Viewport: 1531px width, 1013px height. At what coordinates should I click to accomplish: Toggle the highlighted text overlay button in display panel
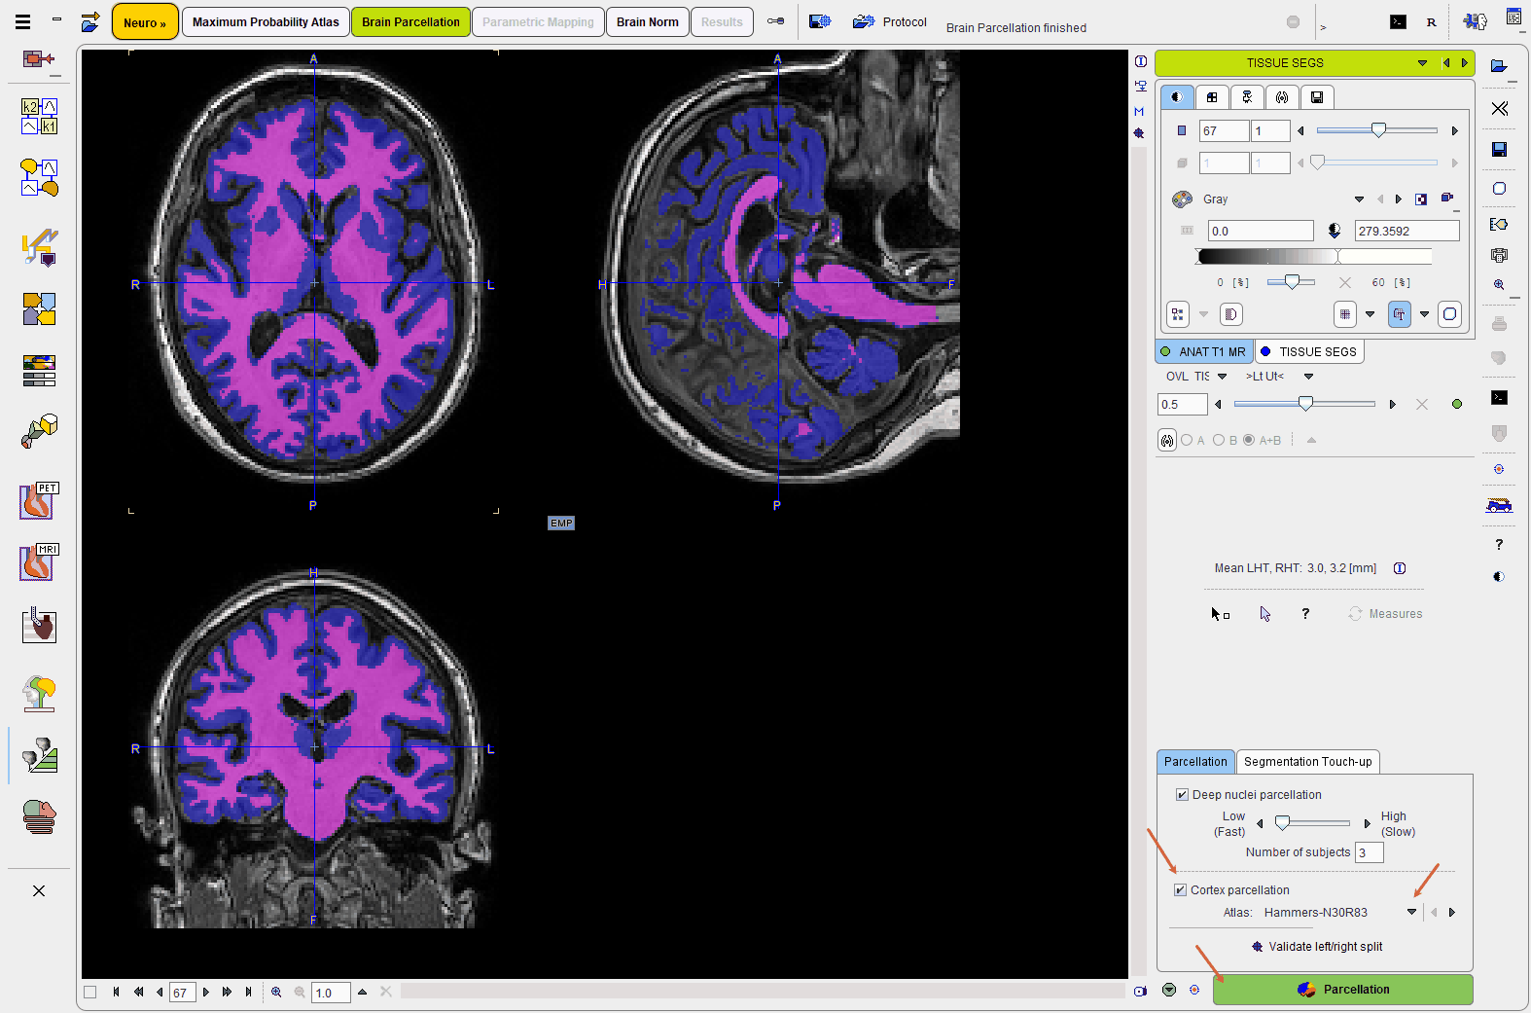click(1399, 314)
